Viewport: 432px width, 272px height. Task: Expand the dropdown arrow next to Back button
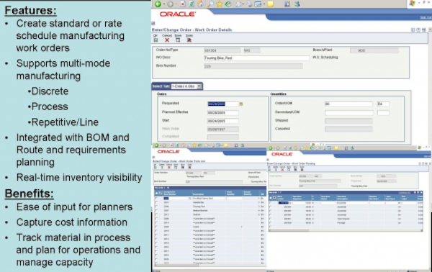point(163,4)
